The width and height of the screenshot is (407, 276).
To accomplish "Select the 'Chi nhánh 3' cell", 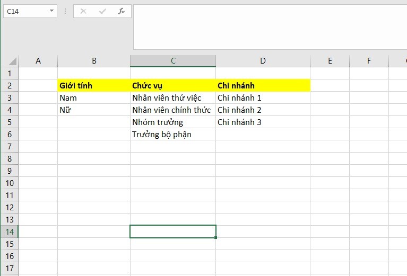I will [263, 122].
